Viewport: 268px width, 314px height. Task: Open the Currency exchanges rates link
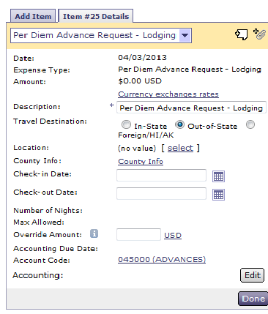click(168, 94)
